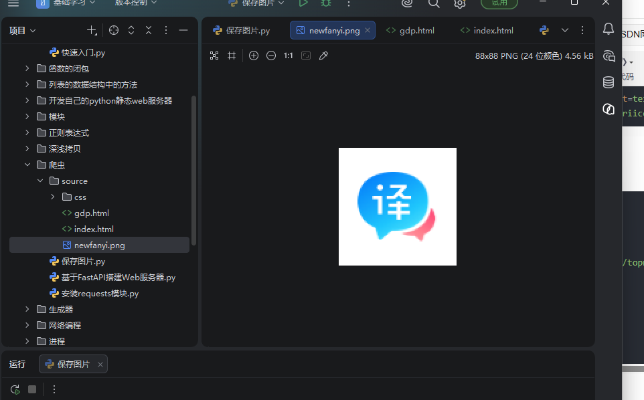The width and height of the screenshot is (644, 400).
Task: Zoom in on the image
Action: click(254, 56)
